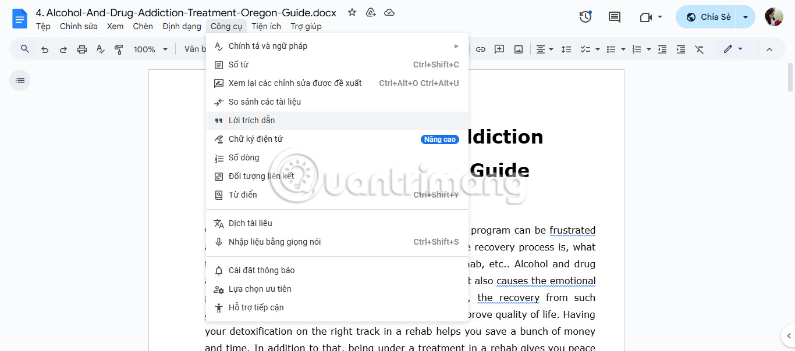Open the Chèn menu

(143, 26)
